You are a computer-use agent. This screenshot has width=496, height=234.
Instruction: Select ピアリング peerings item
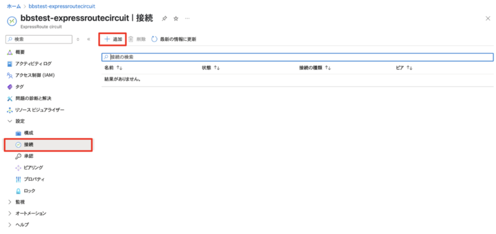coord(33,168)
